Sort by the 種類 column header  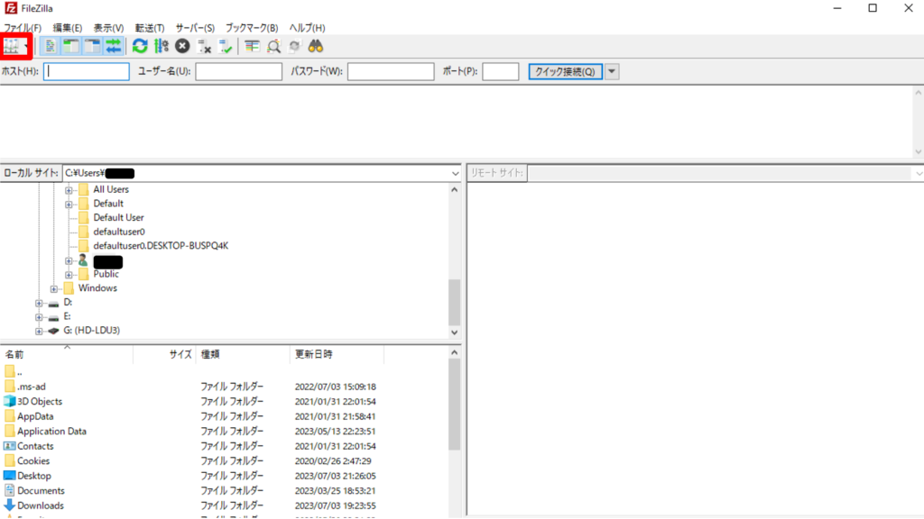pos(243,354)
